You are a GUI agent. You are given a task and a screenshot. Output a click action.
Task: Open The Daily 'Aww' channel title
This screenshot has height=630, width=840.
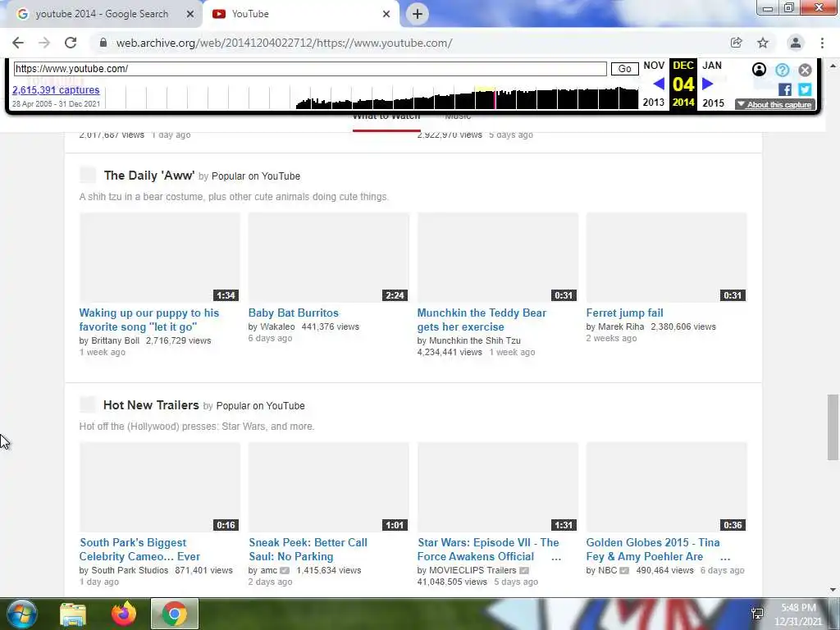(x=149, y=176)
